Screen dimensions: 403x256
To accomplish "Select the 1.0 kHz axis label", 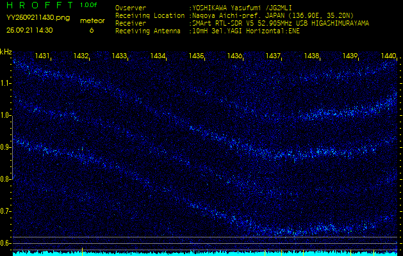I will pos(6,116).
